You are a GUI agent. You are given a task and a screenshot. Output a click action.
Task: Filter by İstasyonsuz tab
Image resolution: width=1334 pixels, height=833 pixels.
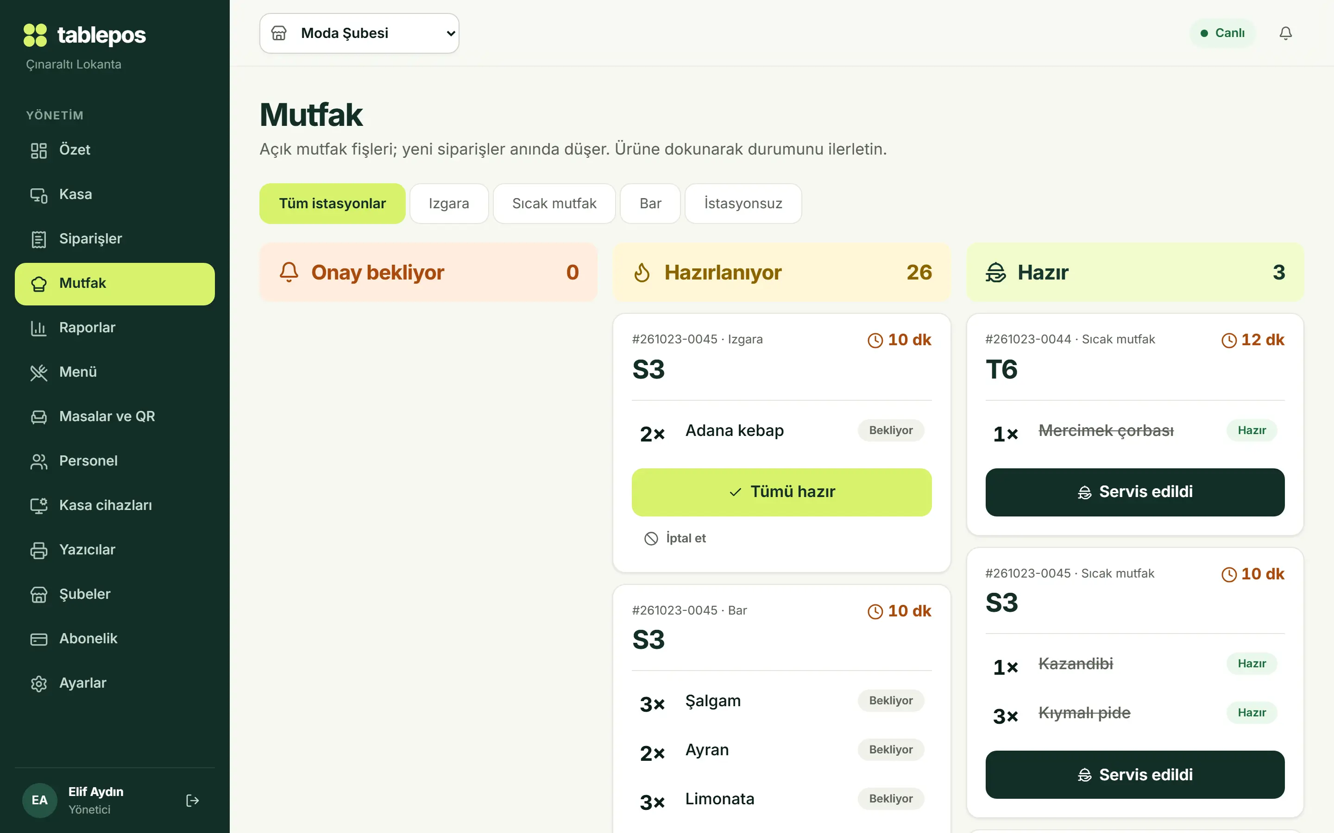(x=743, y=203)
